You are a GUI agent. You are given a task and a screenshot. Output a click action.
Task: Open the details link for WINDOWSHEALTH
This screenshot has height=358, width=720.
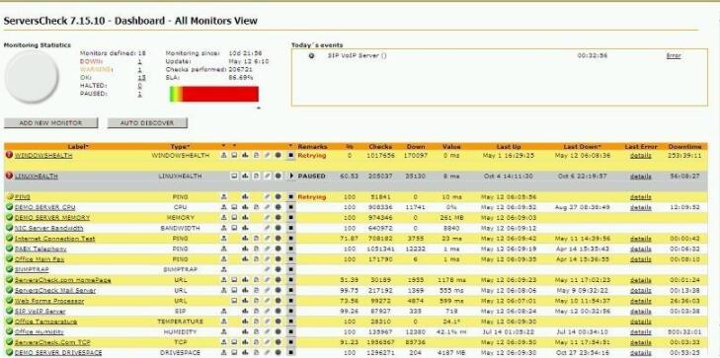[x=641, y=156]
